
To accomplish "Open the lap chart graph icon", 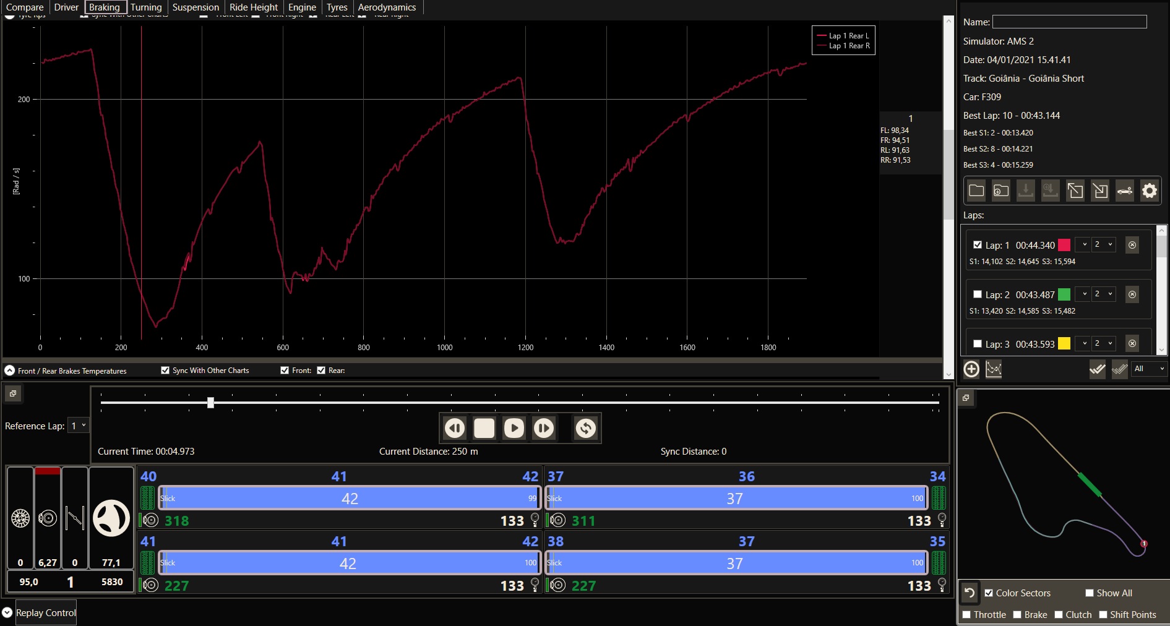I will [x=994, y=369].
